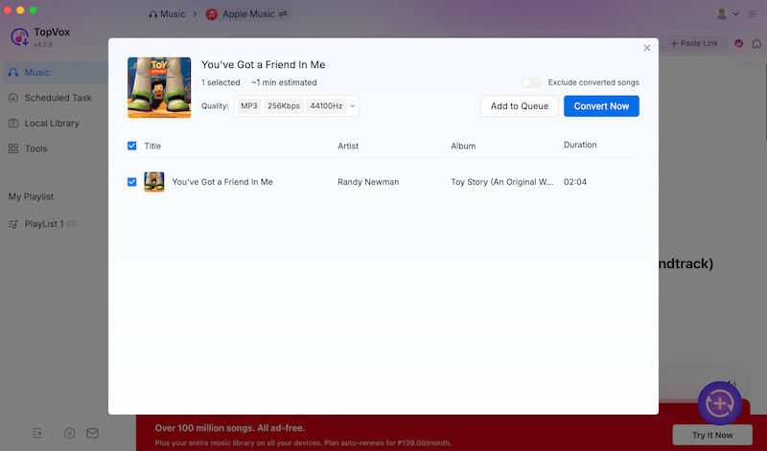Click the My Playlist heading
The width and height of the screenshot is (767, 451).
31,196
